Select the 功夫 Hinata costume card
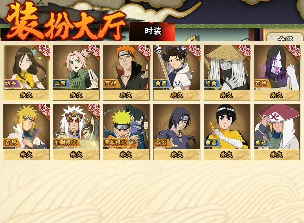 coord(26,72)
